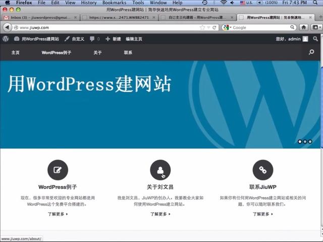Open the 关于 navigation item
The image size is (323, 242).
click(97, 52)
